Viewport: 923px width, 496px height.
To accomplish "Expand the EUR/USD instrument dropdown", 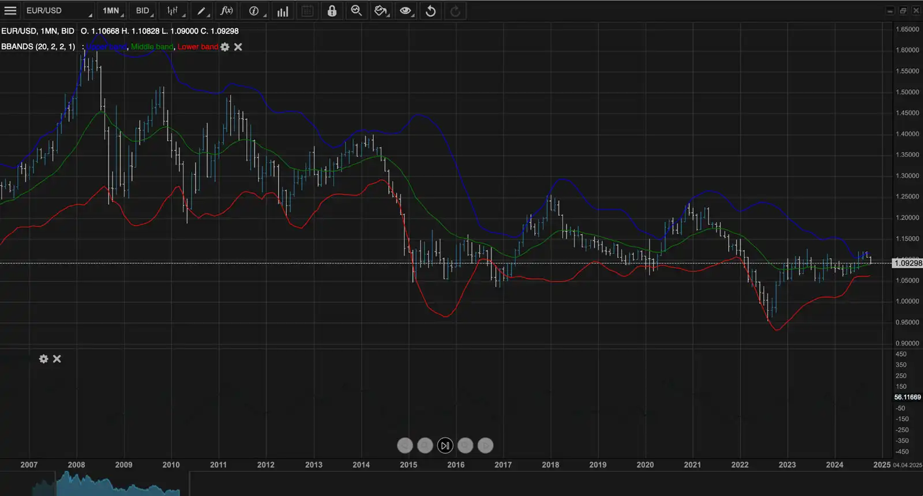I will 58,11.
